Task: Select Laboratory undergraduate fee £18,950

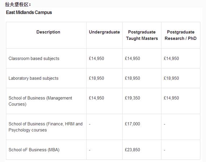Action: click(96, 78)
